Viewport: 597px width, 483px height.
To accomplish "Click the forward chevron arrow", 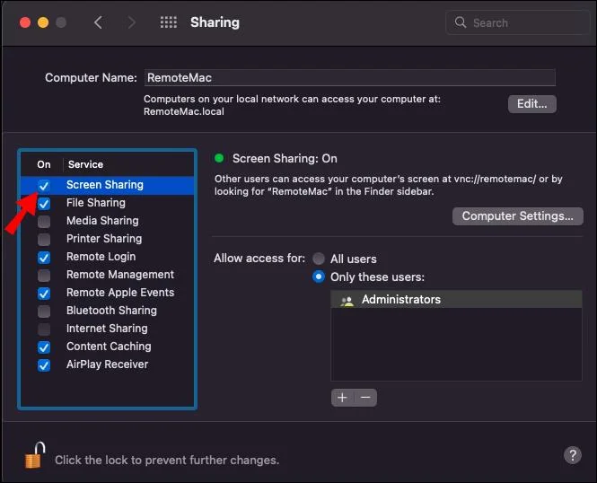I will click(131, 22).
